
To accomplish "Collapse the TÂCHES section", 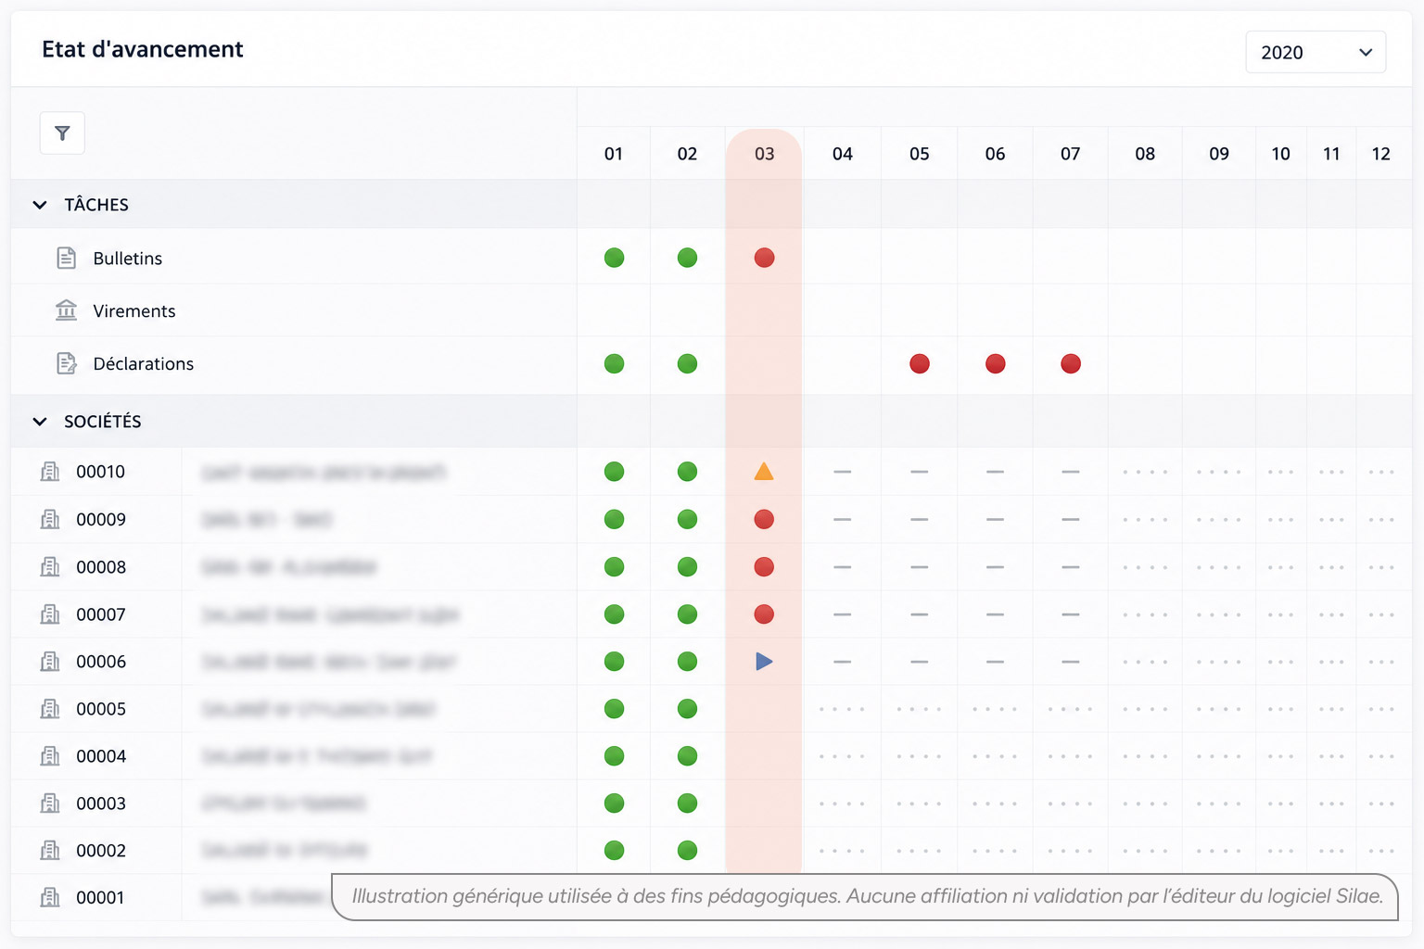I will click(x=40, y=205).
